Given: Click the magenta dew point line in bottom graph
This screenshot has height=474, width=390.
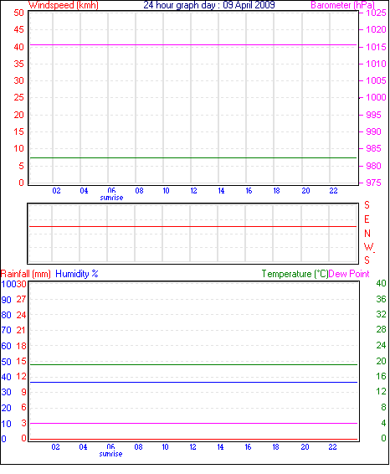Looking at the screenshot, I should 193,423.
